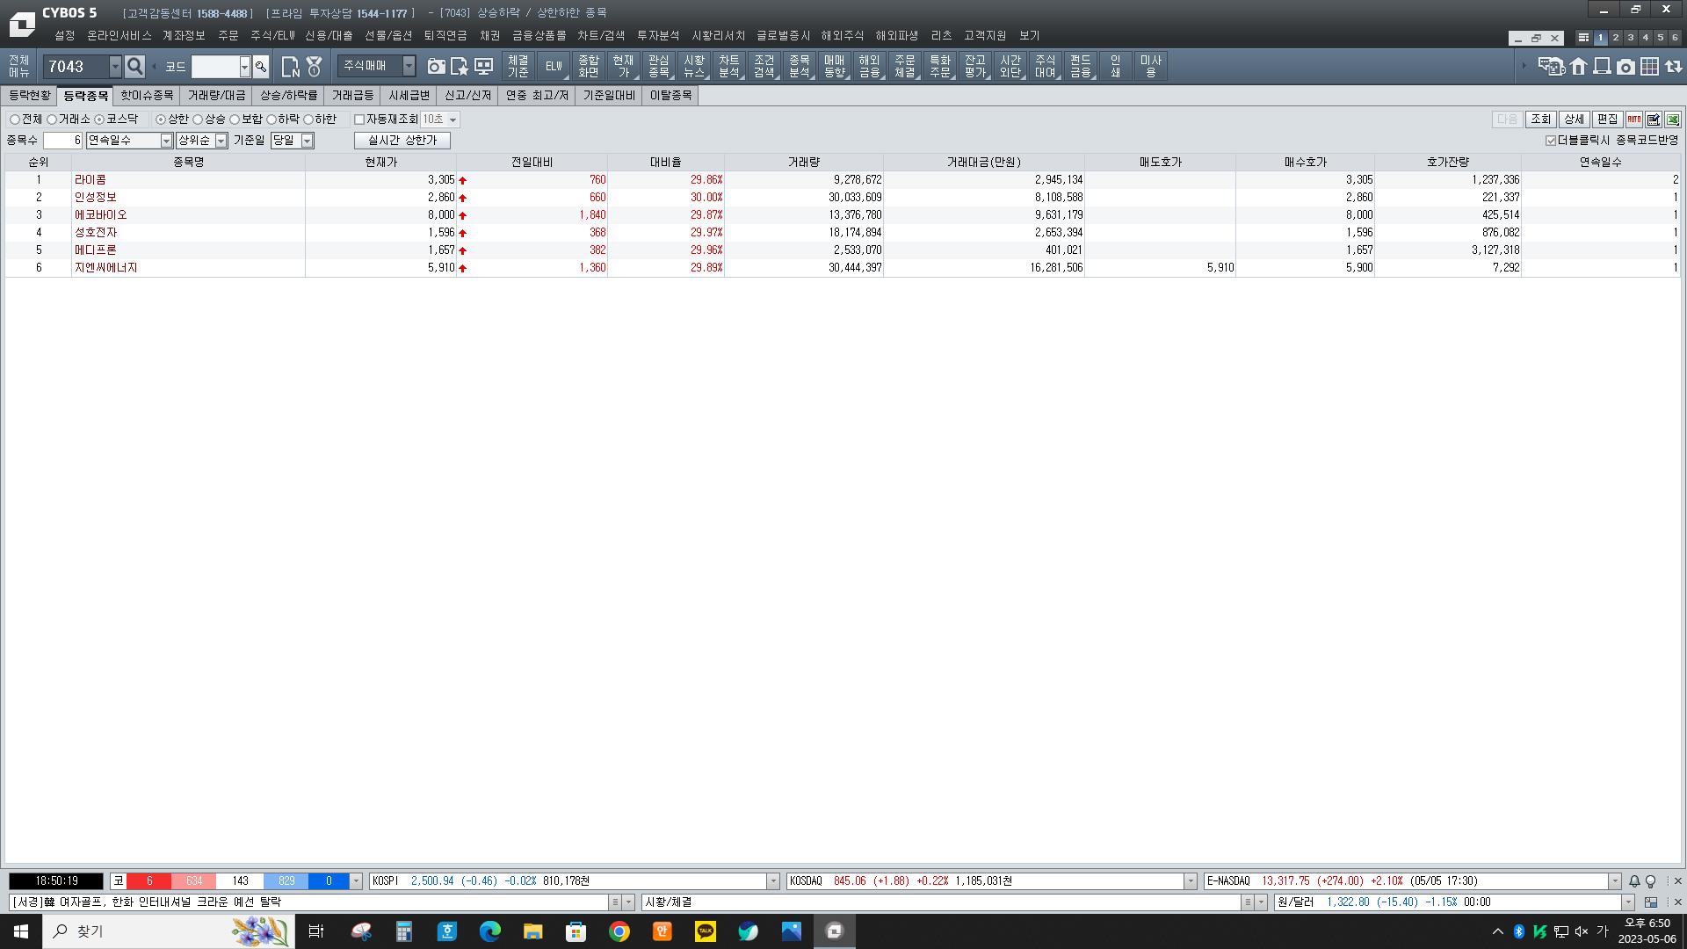The height and width of the screenshot is (949, 1687).
Task: Expand the 코드 input dropdown arrow
Action: point(245,67)
